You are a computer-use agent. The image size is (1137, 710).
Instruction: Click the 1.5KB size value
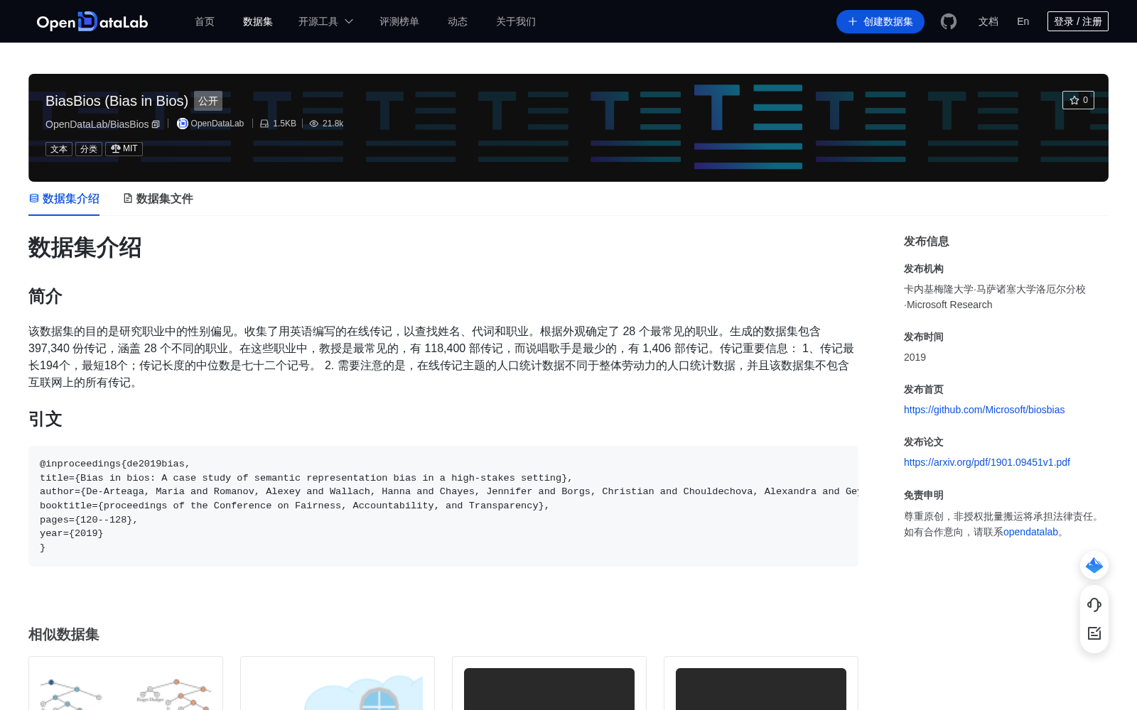pyautogui.click(x=284, y=124)
